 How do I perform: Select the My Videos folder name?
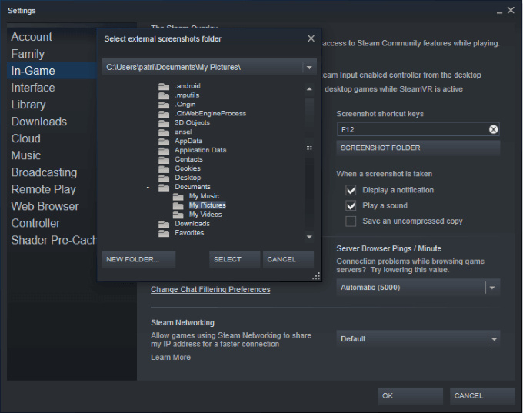(205, 215)
